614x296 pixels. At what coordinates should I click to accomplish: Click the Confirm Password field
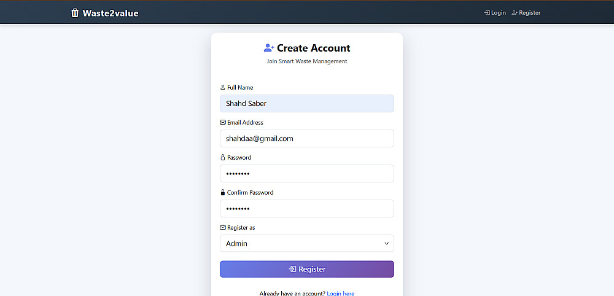click(306, 209)
